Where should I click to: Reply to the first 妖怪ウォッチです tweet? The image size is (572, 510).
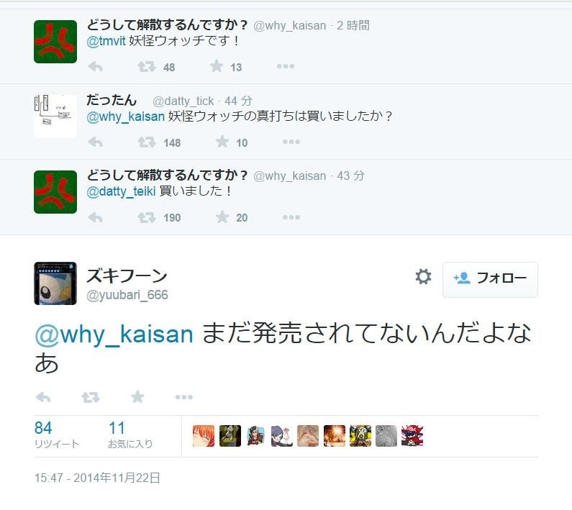(95, 67)
